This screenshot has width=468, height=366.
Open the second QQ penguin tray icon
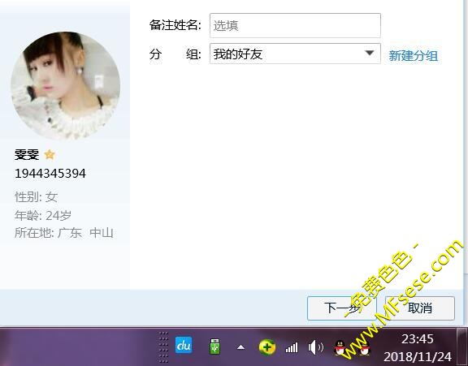(365, 347)
